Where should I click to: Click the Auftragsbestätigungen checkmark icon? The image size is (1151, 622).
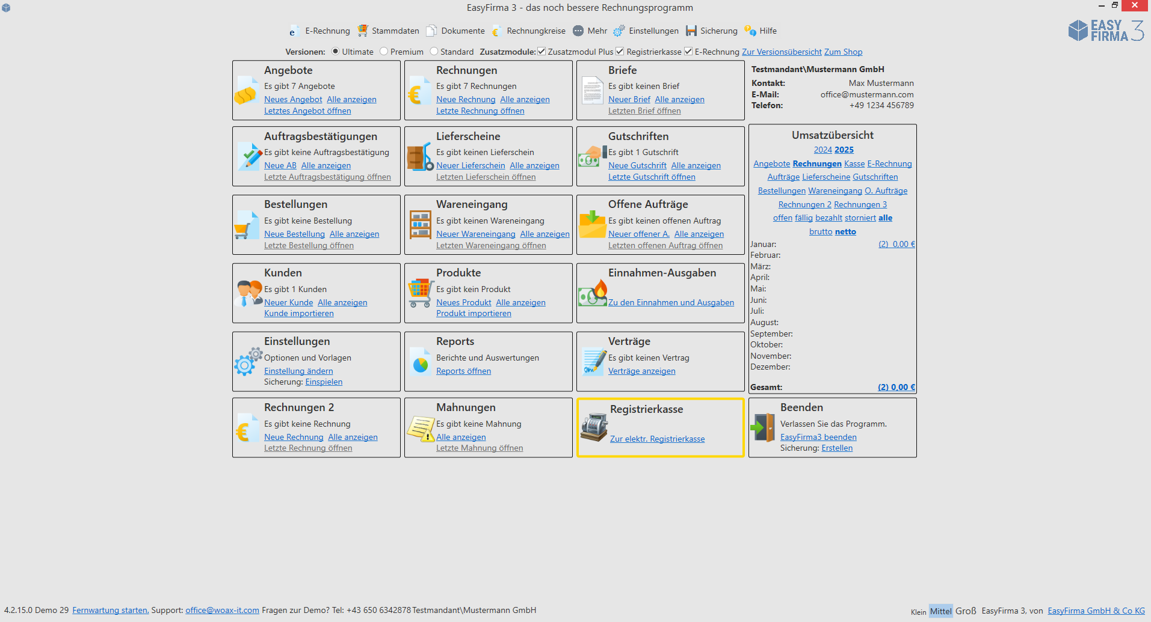click(248, 157)
